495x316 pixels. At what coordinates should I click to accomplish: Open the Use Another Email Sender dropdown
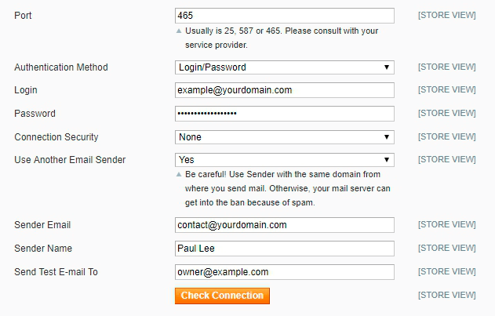pyautogui.click(x=284, y=160)
